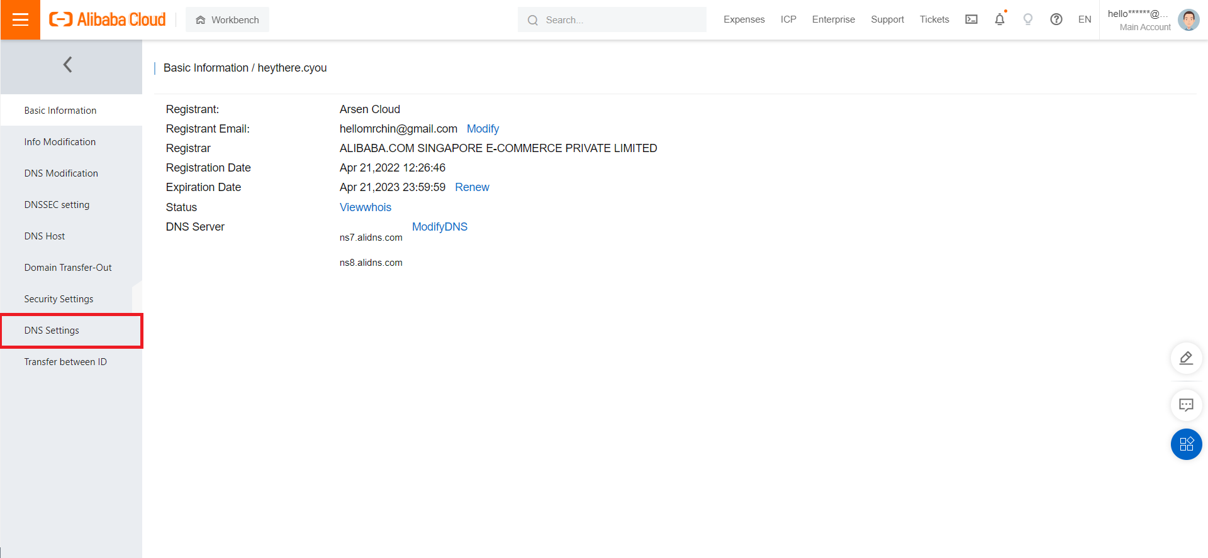Click the ALIBABA.COM SINGAPORE registrar value

click(x=498, y=148)
